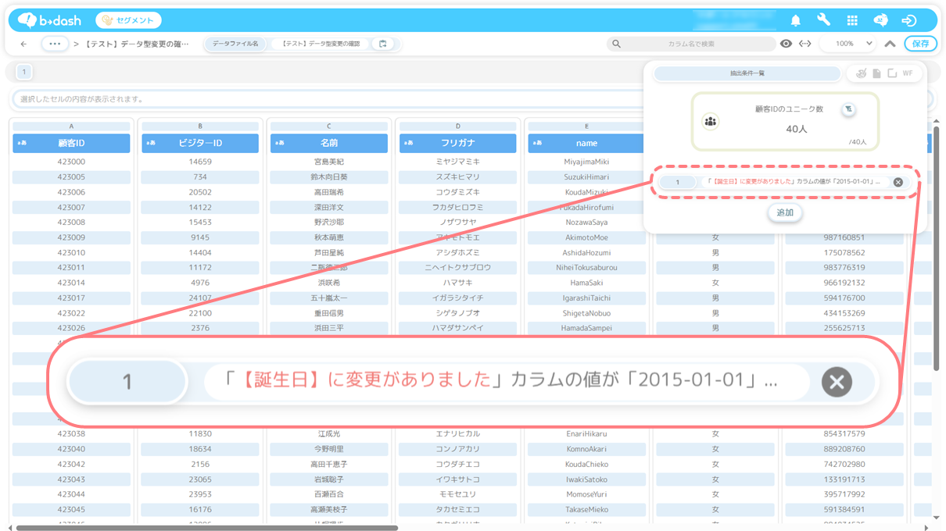Screen dimensions: 946x531
Task: Click the chat support bubble icon
Action: pyautogui.click(x=880, y=20)
